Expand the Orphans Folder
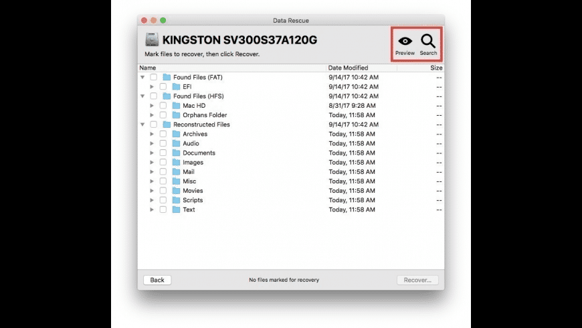 [x=152, y=114]
